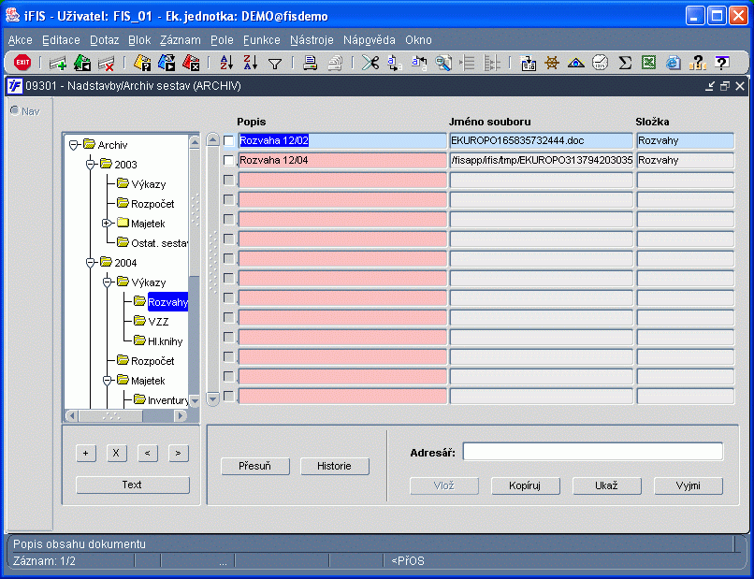Sort descending with the Z-A icon
Viewport: 754px width, 579px height.
251,63
